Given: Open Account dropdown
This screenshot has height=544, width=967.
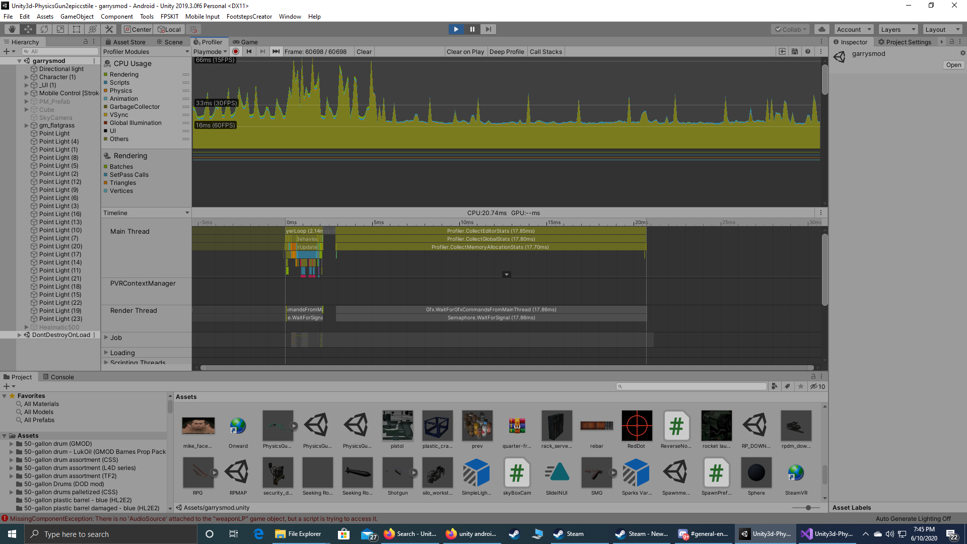Looking at the screenshot, I should [854, 29].
